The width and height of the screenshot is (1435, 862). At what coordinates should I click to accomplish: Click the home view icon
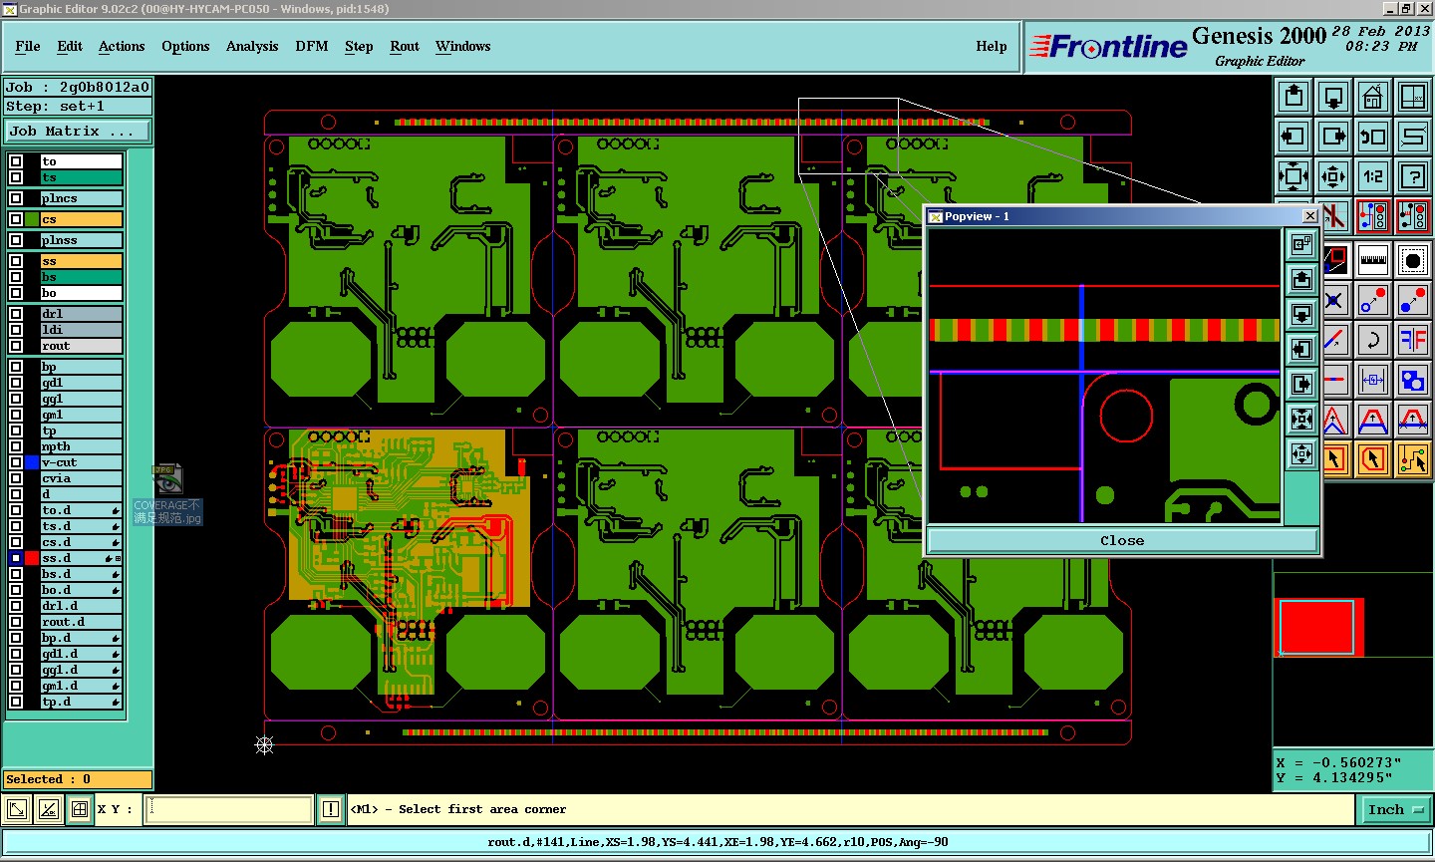click(x=1373, y=97)
